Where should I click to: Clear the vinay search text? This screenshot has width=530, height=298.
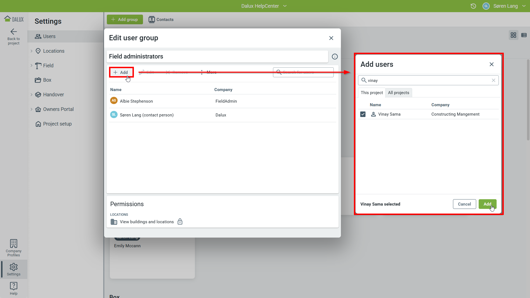pos(493,80)
